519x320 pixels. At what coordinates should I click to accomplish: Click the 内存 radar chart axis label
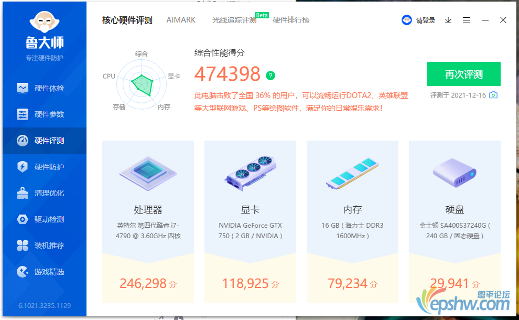(164, 106)
